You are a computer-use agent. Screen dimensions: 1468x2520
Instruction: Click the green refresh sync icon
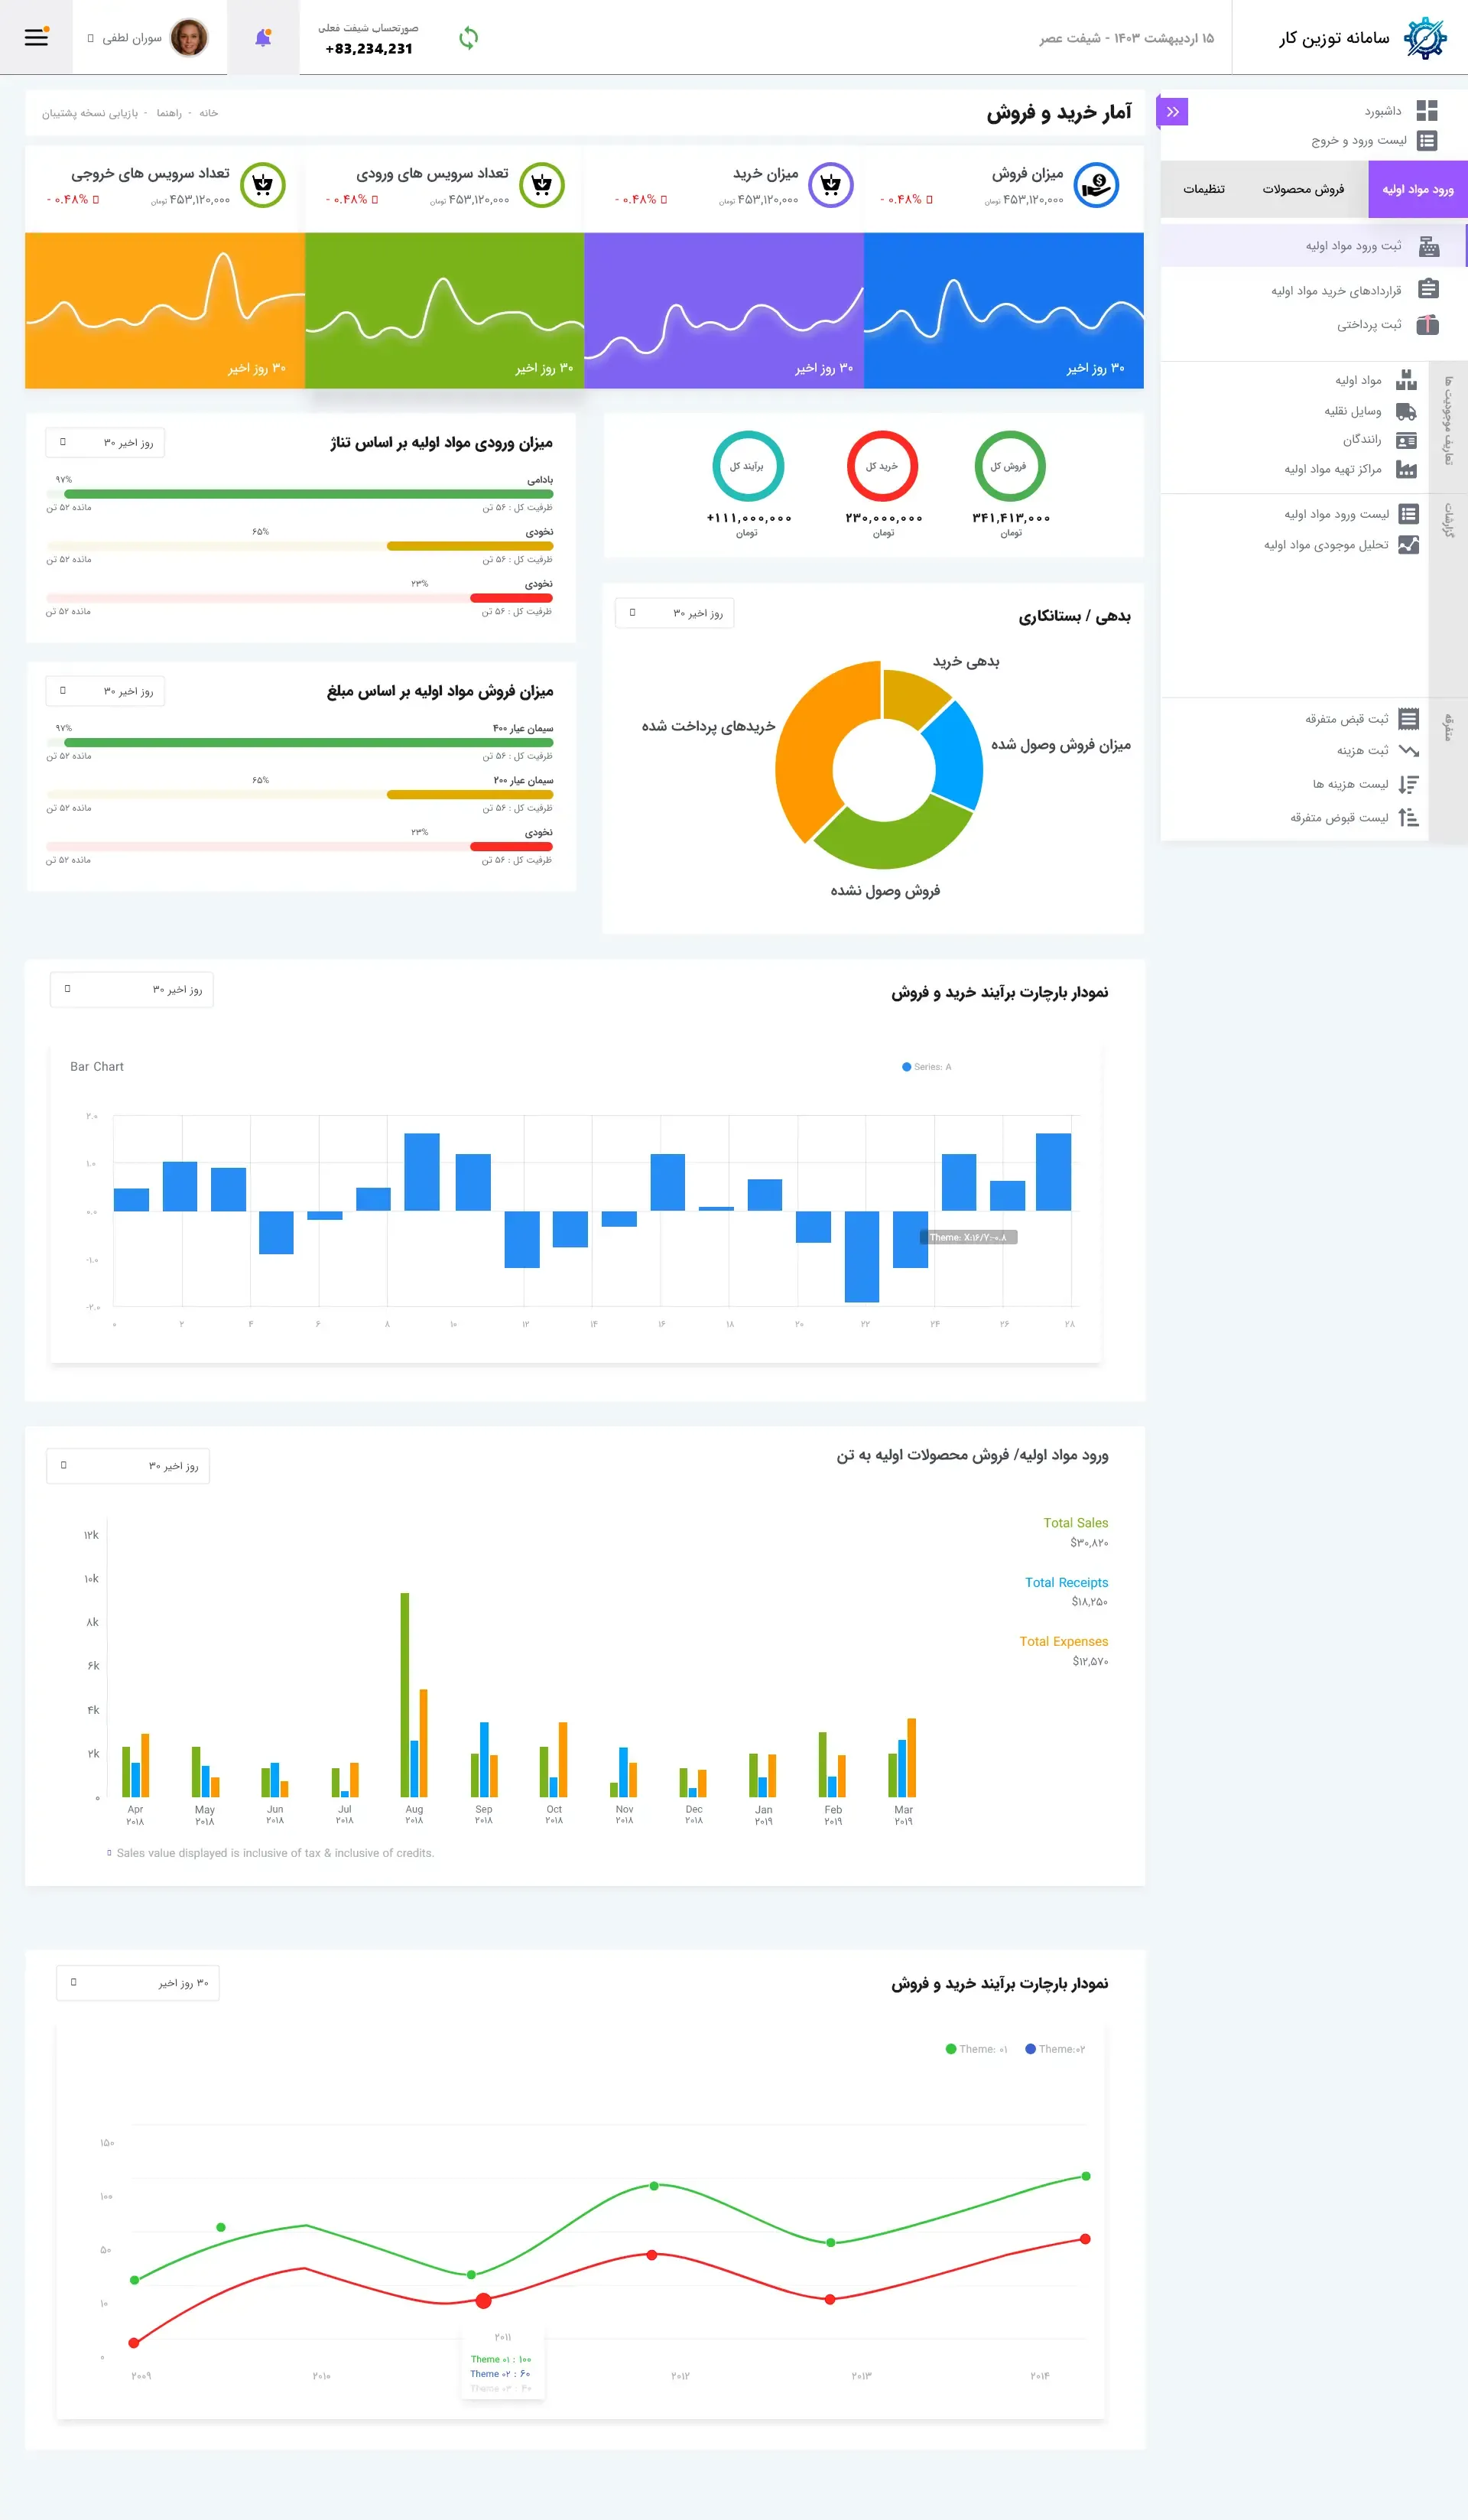point(468,38)
